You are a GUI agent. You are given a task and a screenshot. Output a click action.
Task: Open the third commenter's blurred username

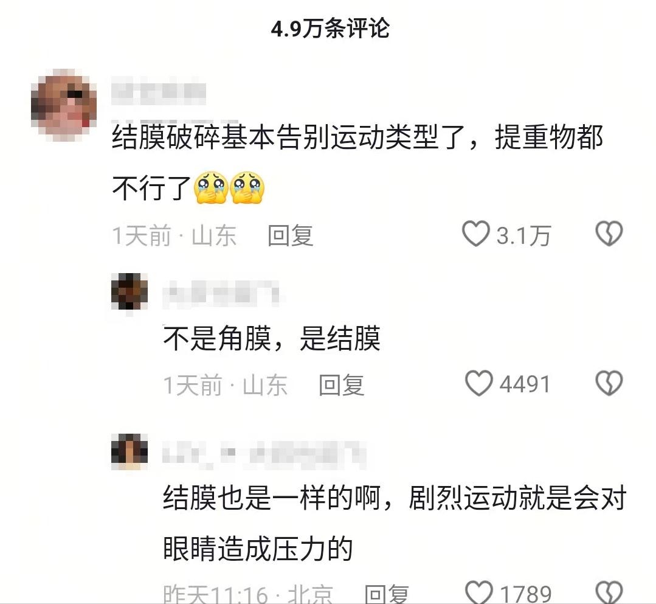pyautogui.click(x=264, y=454)
